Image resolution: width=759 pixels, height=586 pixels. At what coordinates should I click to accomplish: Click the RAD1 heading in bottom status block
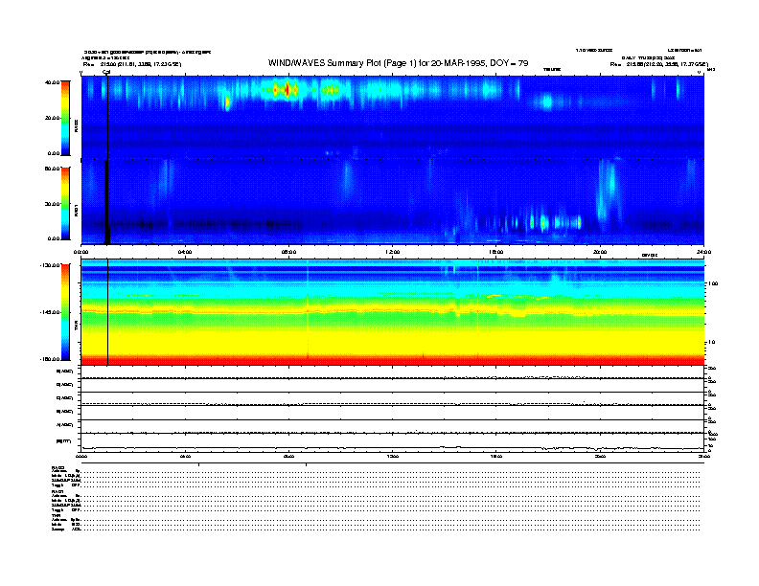57,492
